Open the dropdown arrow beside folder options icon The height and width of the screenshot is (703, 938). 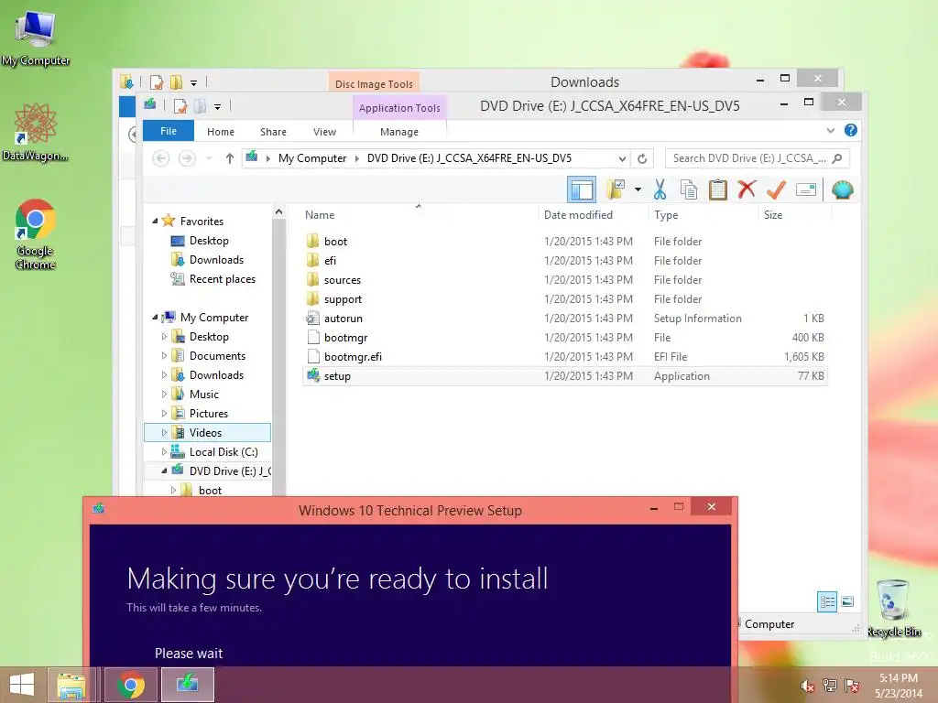pyautogui.click(x=638, y=189)
